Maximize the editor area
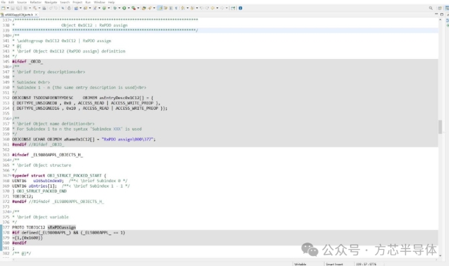 pyautogui.click(x=442, y=14)
